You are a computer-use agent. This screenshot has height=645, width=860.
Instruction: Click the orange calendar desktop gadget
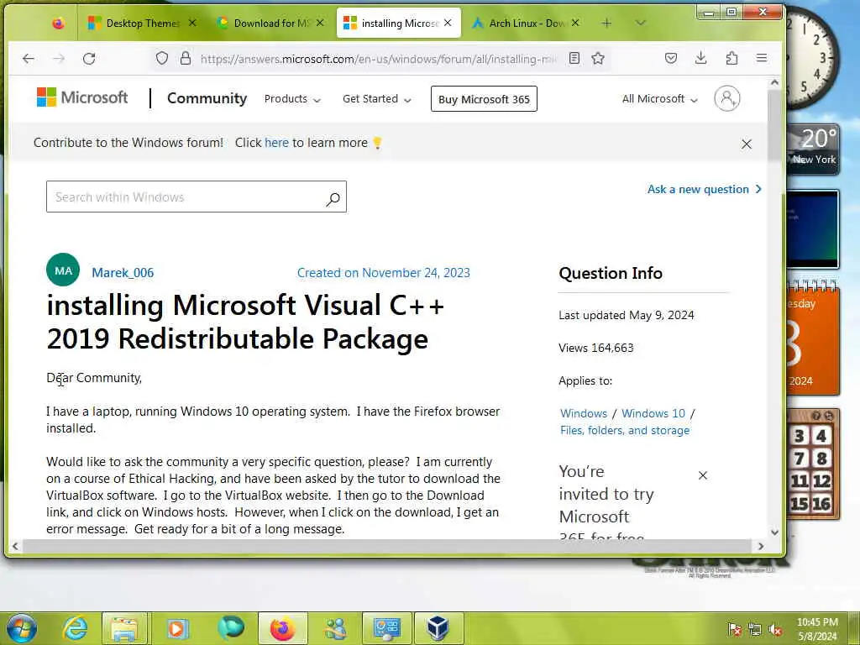(813, 338)
